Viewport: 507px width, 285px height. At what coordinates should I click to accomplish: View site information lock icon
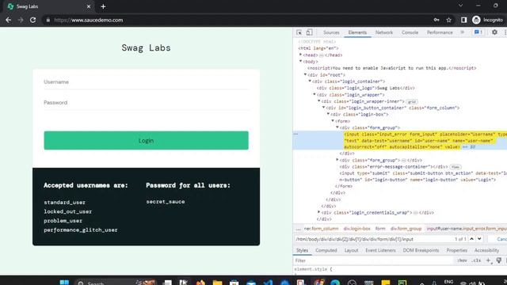tap(48, 20)
